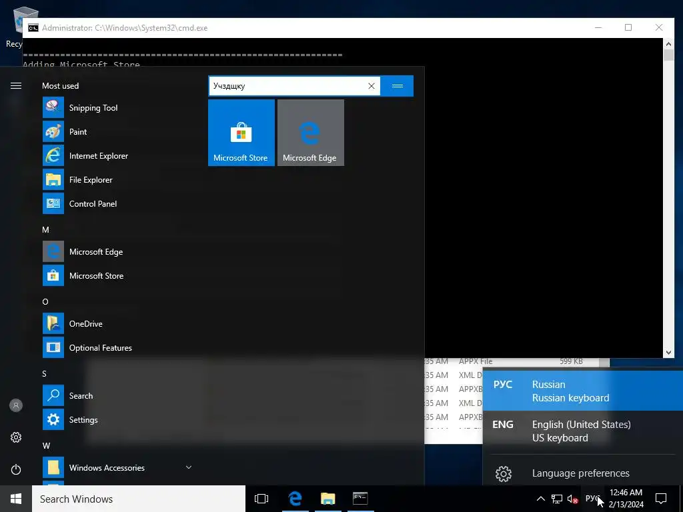The height and width of the screenshot is (512, 683).
Task: Expand the Start menu hamburger navigation
Action: click(x=16, y=86)
